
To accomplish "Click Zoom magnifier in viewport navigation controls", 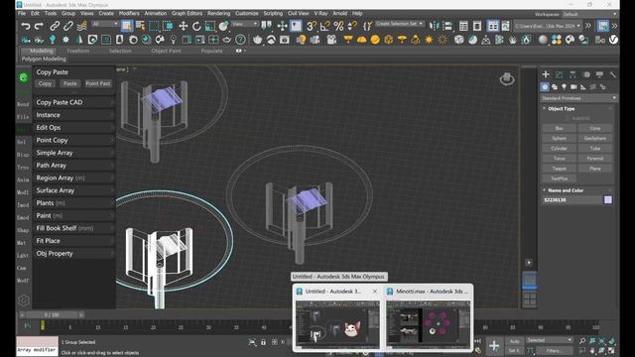I will [582, 341].
